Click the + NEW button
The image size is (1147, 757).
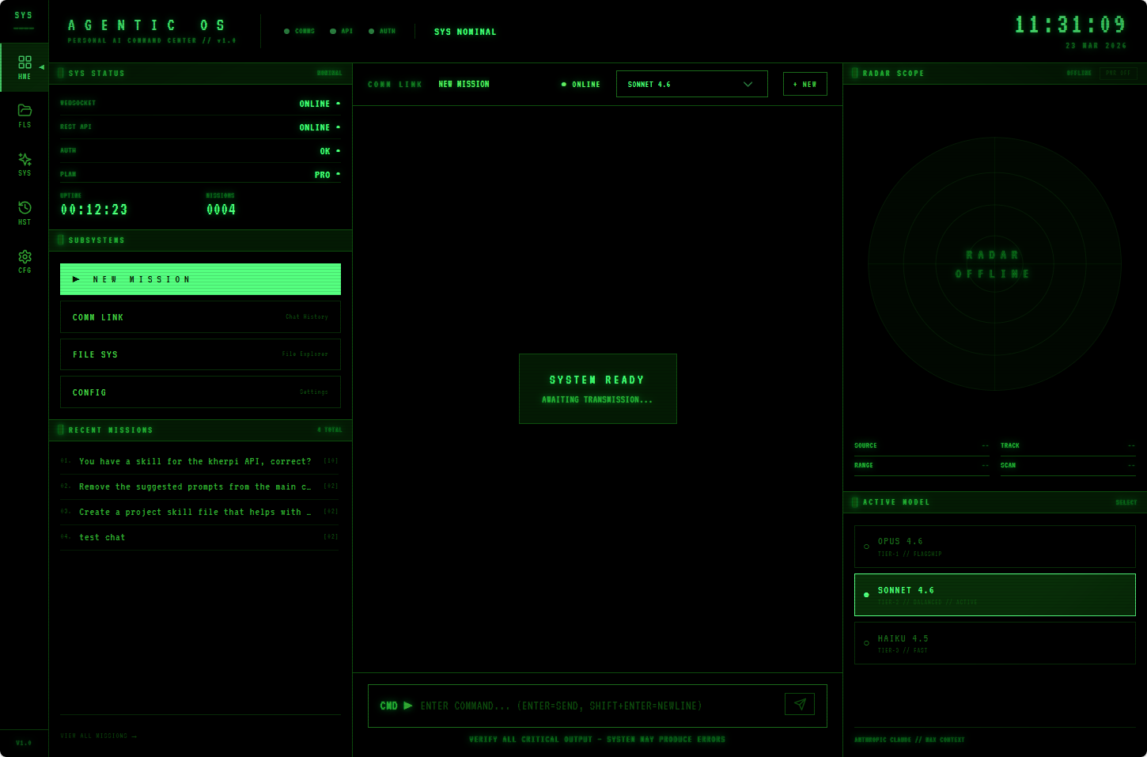click(x=805, y=84)
